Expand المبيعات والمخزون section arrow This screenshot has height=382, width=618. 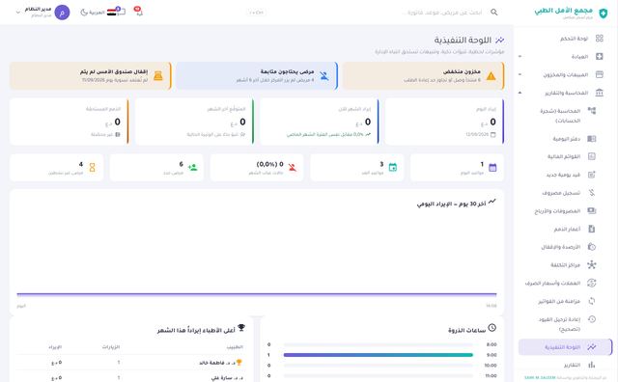pos(520,74)
